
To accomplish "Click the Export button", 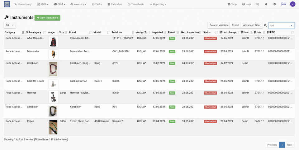I will click(x=235, y=25).
